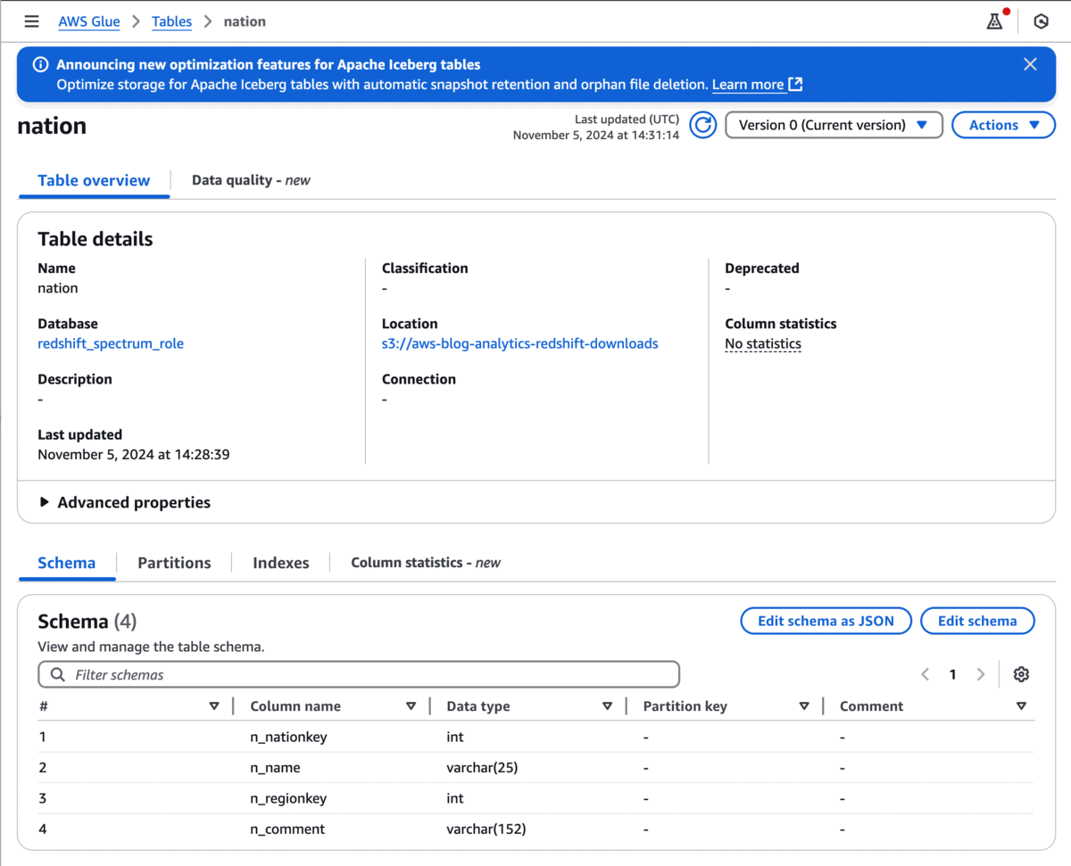The height and width of the screenshot is (866, 1071).
Task: Sort by Comment column arrow
Action: point(1021,706)
